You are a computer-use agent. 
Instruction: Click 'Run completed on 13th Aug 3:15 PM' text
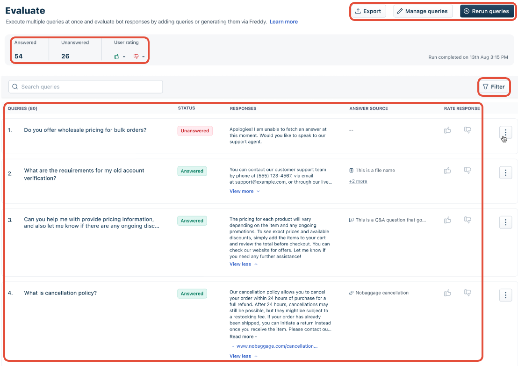(468, 57)
